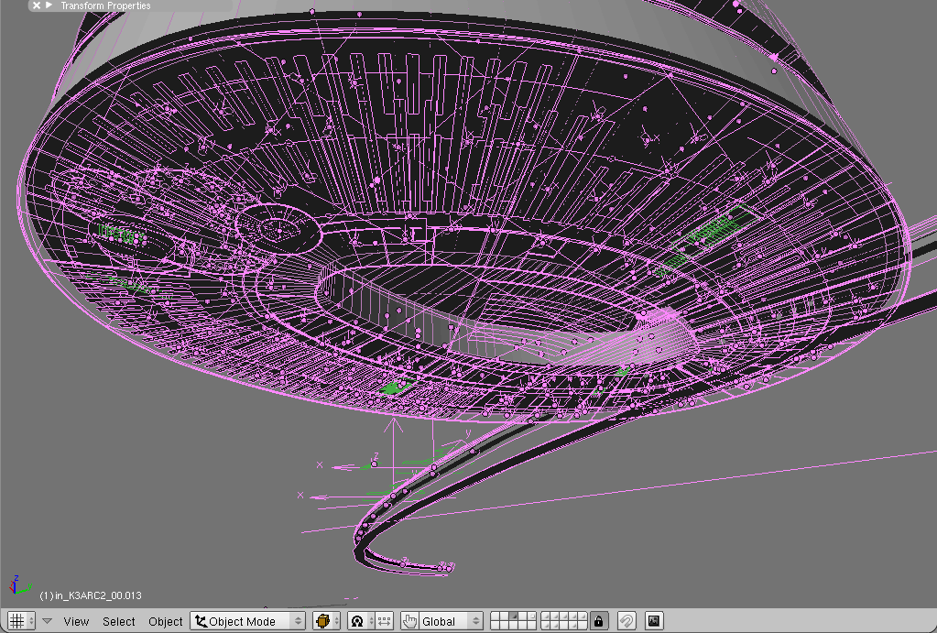
Task: Toggle visibility of layer 1
Action: 495,617
